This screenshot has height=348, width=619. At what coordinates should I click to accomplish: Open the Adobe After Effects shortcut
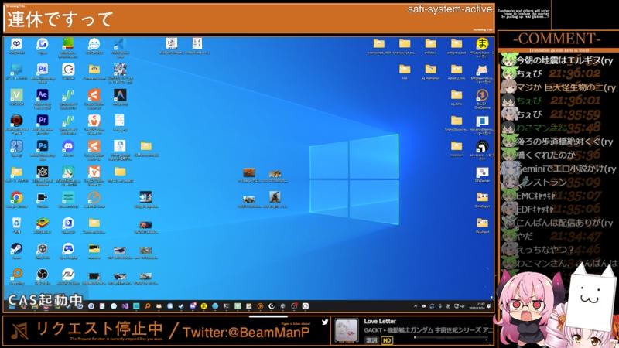(x=43, y=95)
